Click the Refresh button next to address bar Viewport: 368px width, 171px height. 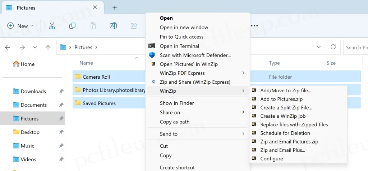tap(333, 47)
